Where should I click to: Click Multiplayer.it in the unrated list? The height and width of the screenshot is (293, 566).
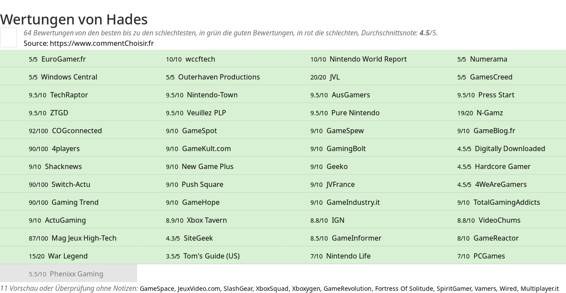pyautogui.click(x=540, y=289)
